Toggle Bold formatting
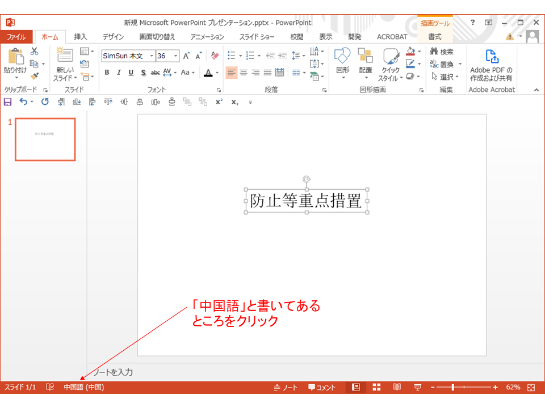 click(x=107, y=73)
